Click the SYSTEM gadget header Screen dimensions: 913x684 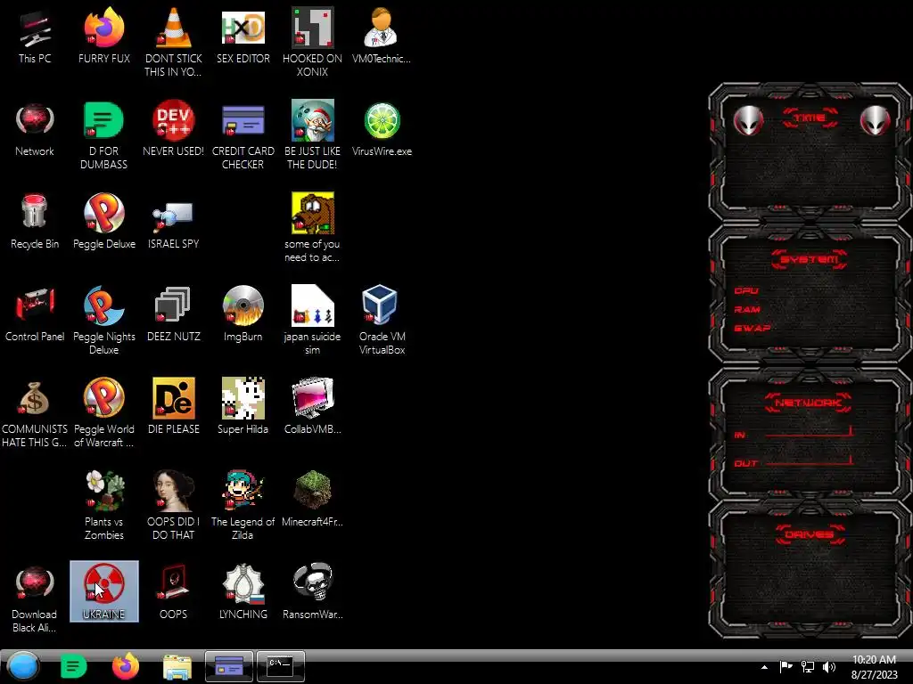pos(810,259)
